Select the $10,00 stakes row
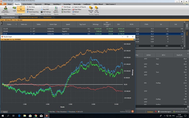 93,31
